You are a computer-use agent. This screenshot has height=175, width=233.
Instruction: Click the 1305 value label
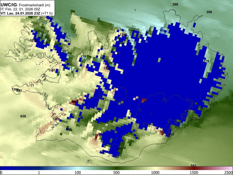pos(107,68)
